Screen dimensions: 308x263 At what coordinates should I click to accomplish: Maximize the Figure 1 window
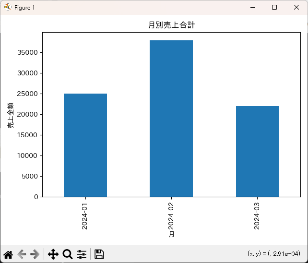click(x=274, y=8)
